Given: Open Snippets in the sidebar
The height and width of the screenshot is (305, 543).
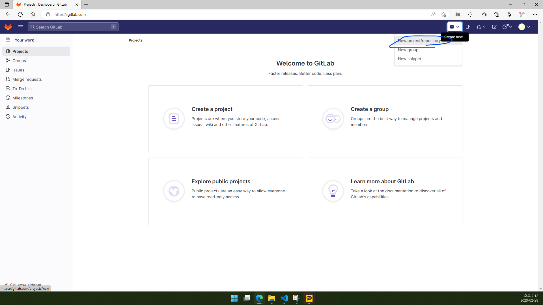Looking at the screenshot, I should pyautogui.click(x=36, y=107).
